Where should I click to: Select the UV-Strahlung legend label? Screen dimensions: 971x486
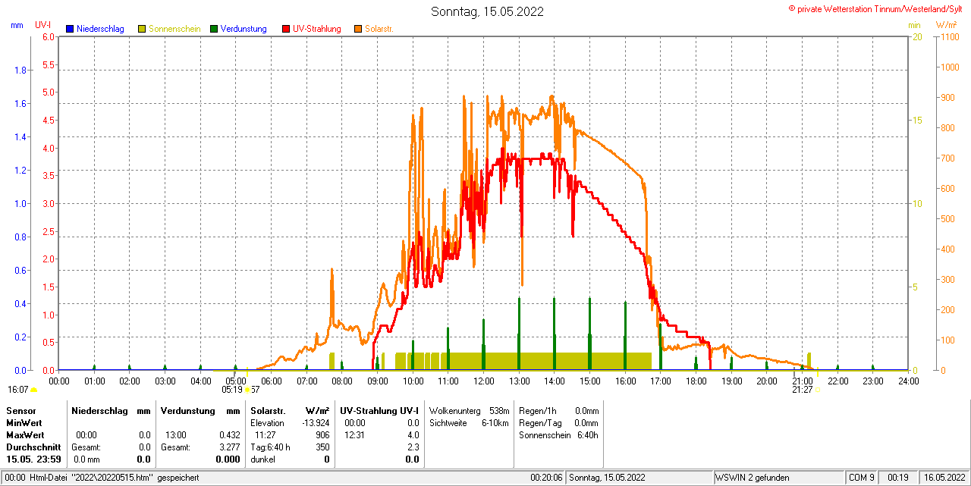tap(317, 29)
